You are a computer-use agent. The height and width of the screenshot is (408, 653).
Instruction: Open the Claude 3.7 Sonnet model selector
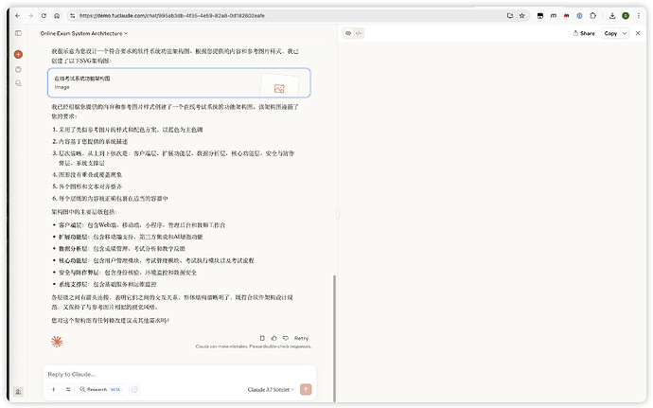(x=271, y=389)
